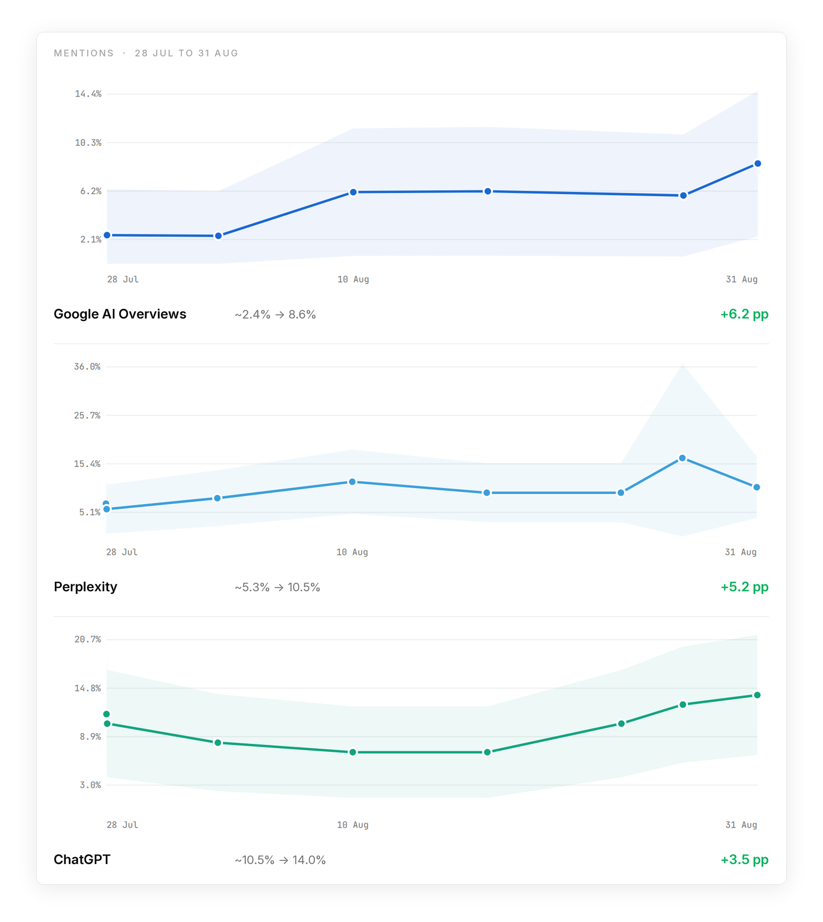Click the 10.3% axis label
Image resolution: width=823 pixels, height=922 pixels.
point(88,143)
